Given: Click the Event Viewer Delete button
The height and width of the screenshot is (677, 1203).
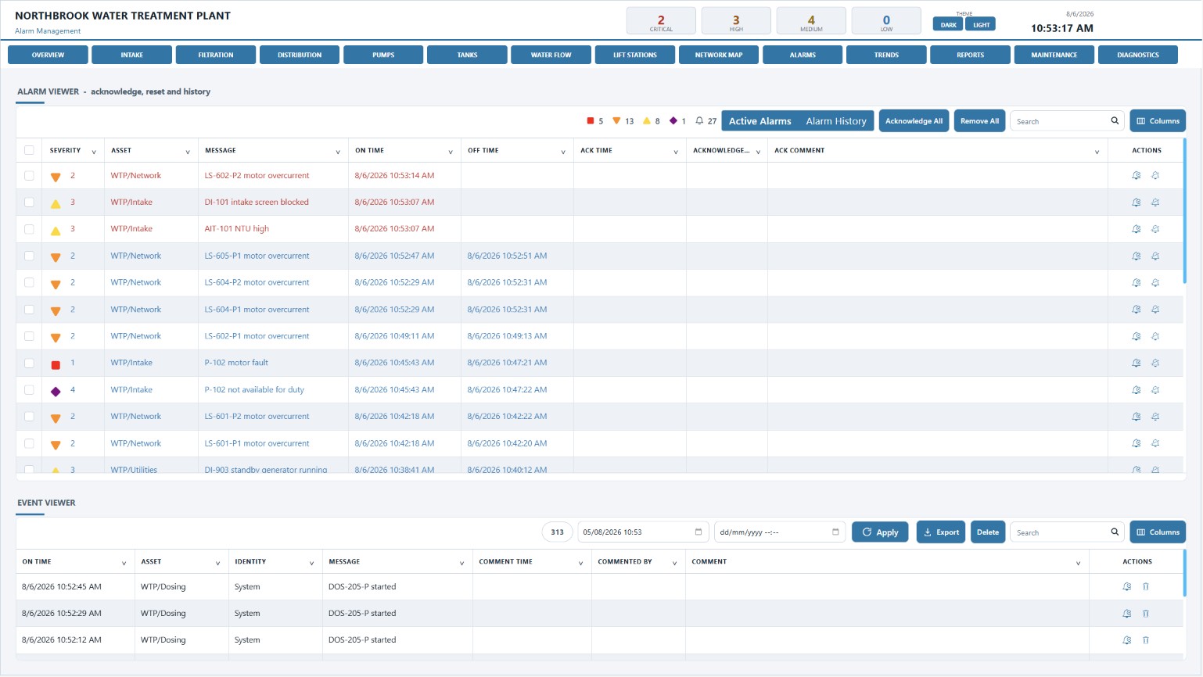Looking at the screenshot, I should (988, 532).
